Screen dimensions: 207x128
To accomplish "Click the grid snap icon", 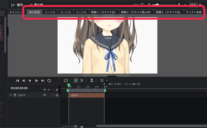I will click(102, 80).
